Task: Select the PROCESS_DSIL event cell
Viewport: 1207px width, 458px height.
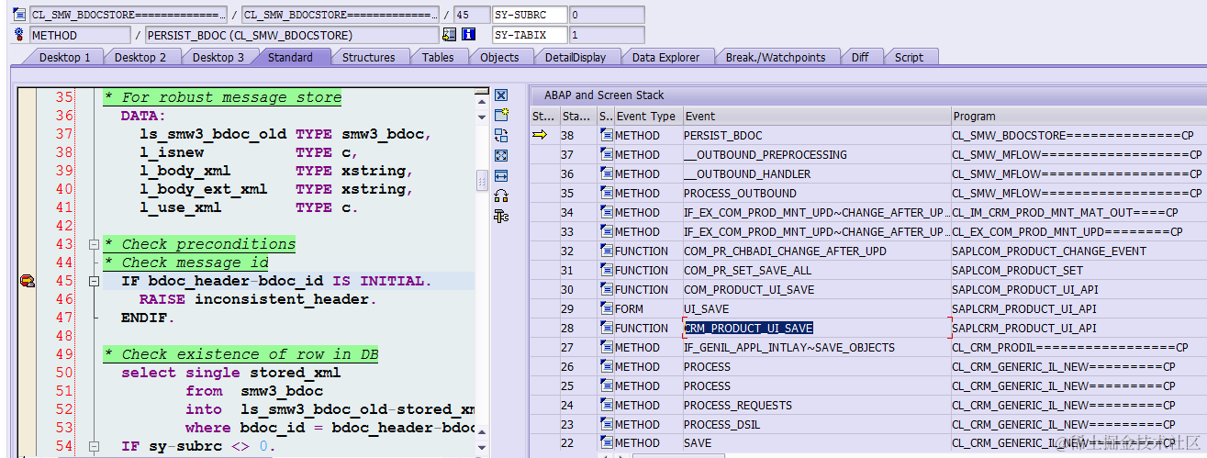Action: pyautogui.click(x=816, y=424)
